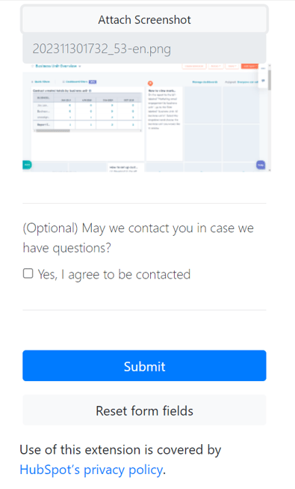Click the 'Yes, I agree to be contacted' label

pos(114,274)
